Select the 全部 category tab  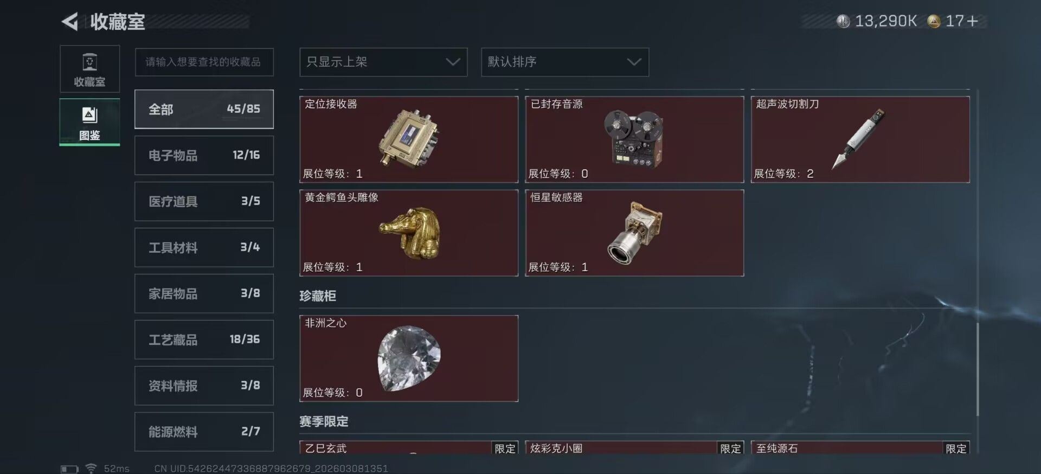(x=204, y=109)
